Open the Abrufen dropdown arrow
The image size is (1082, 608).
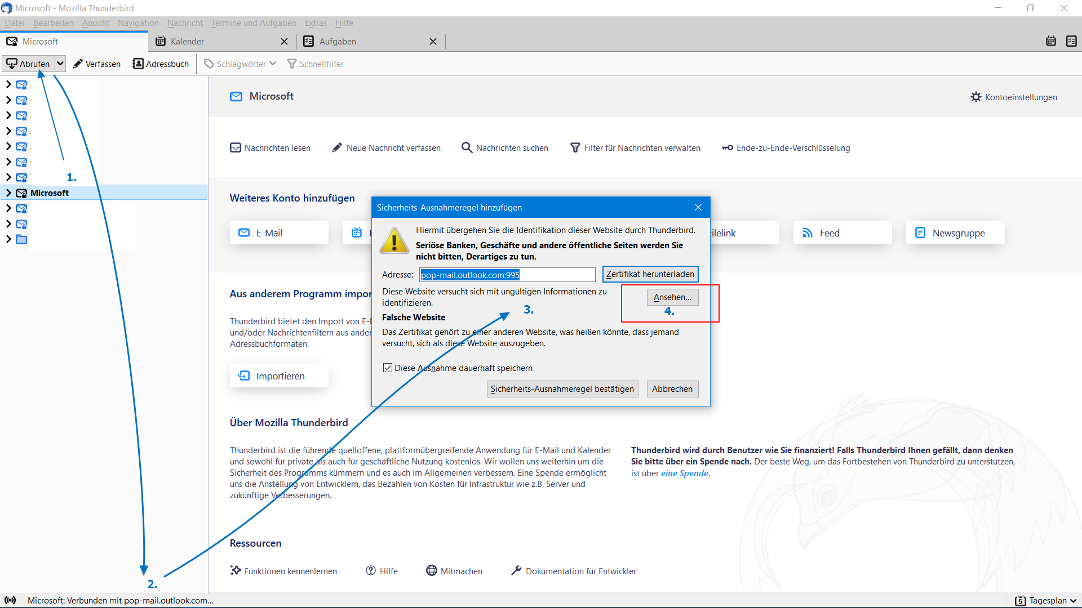tap(60, 64)
